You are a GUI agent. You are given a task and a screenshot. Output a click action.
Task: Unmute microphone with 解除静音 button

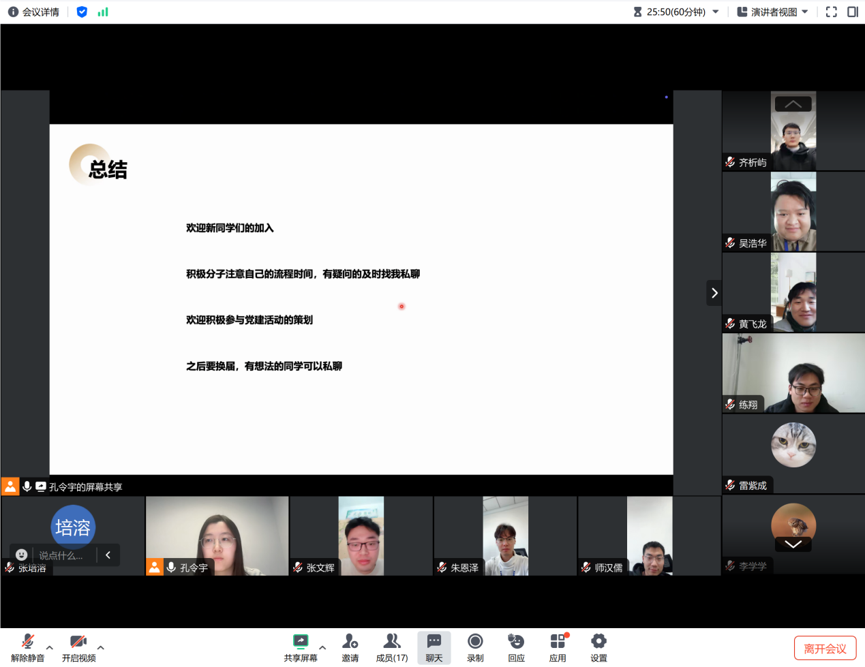pyautogui.click(x=27, y=647)
